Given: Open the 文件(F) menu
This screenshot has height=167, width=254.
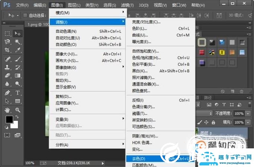Looking at the screenshot, I should point(22,5).
